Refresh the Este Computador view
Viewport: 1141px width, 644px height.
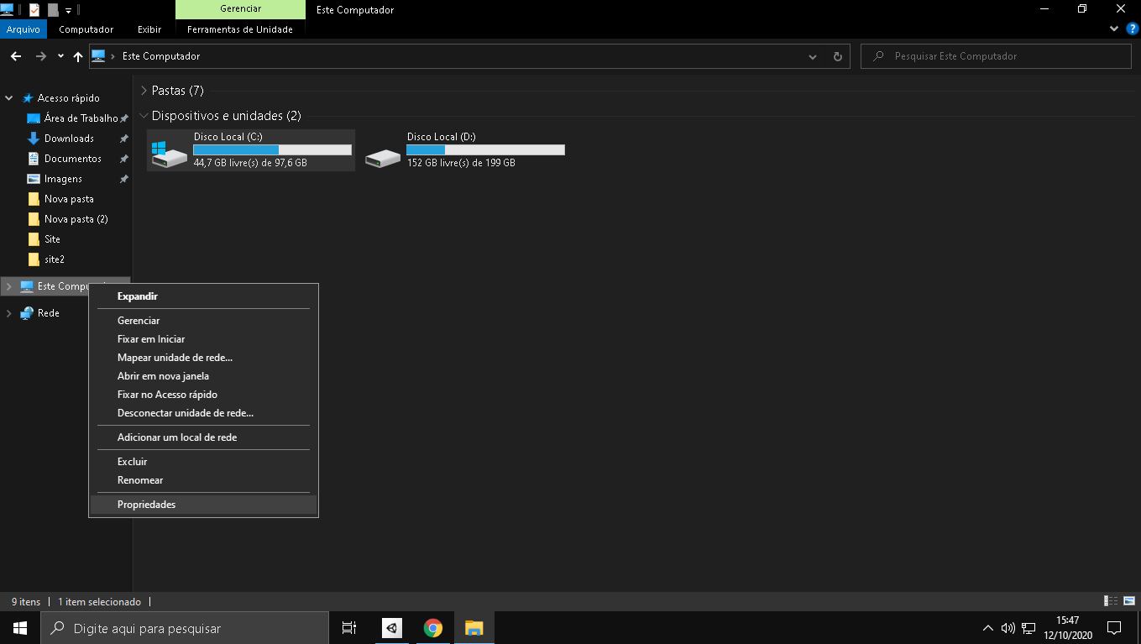pyautogui.click(x=837, y=56)
